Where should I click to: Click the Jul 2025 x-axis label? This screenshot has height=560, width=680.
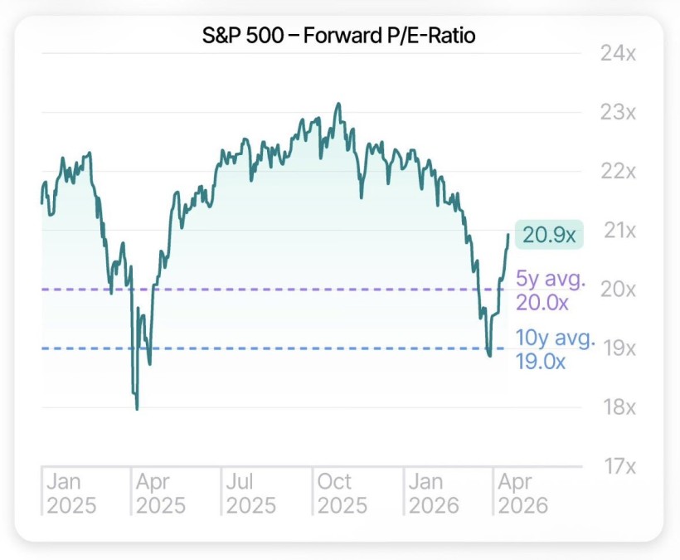(x=251, y=493)
